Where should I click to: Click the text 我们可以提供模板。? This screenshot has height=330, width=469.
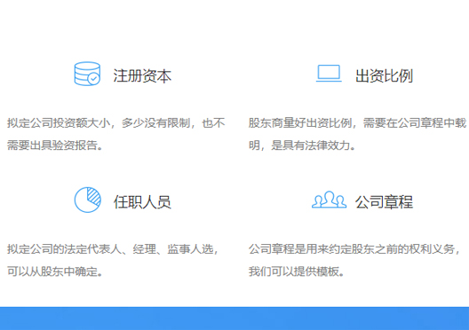(x=297, y=271)
